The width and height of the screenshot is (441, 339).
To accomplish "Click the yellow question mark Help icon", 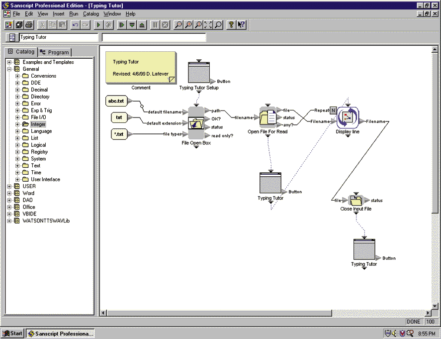I will (231, 24).
